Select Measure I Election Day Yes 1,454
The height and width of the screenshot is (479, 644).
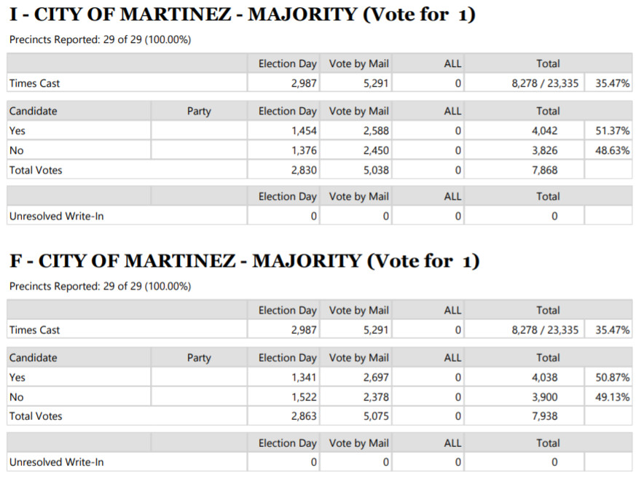coord(304,131)
